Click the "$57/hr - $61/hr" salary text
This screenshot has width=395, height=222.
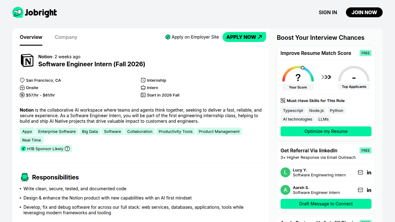coord(40,95)
